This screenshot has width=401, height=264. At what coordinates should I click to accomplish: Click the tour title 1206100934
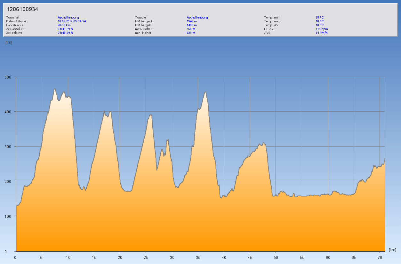coord(22,10)
